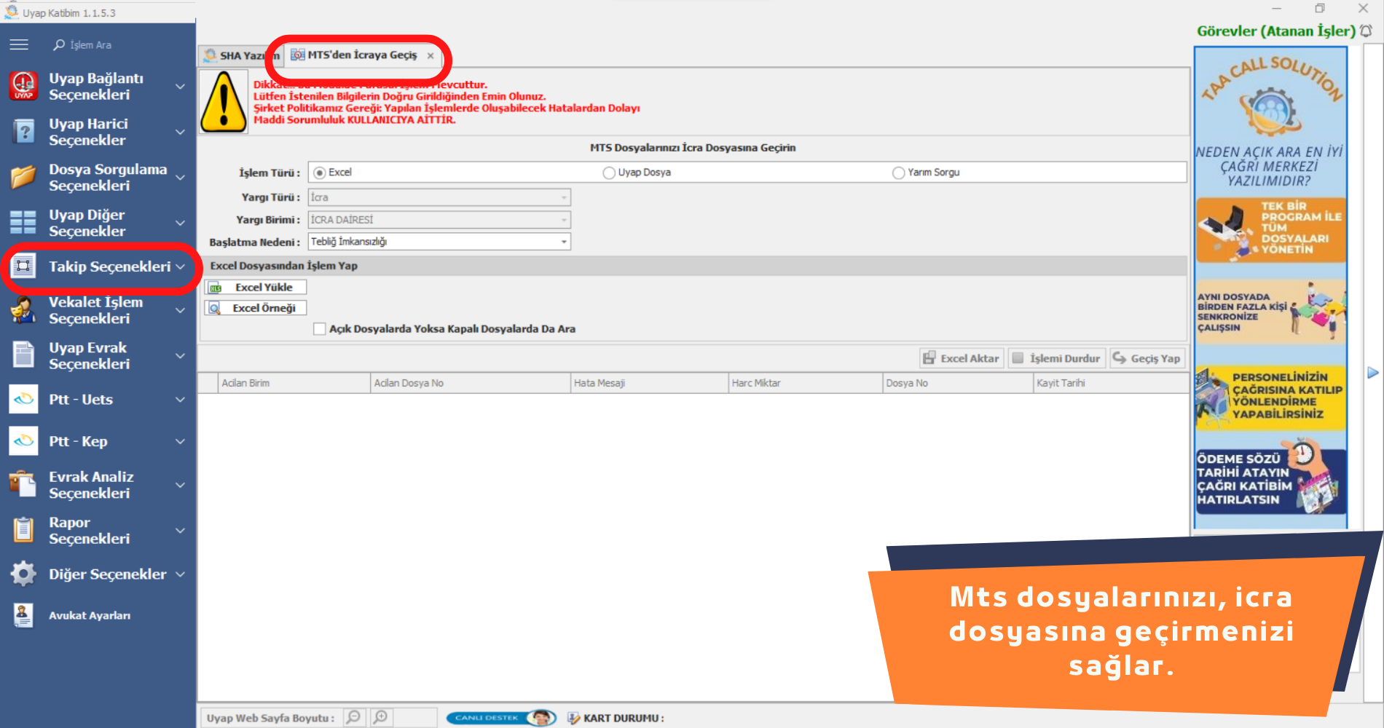Click the Dosya Sorgulama folder icon
The height and width of the screenshot is (728, 1384).
[x=23, y=178]
